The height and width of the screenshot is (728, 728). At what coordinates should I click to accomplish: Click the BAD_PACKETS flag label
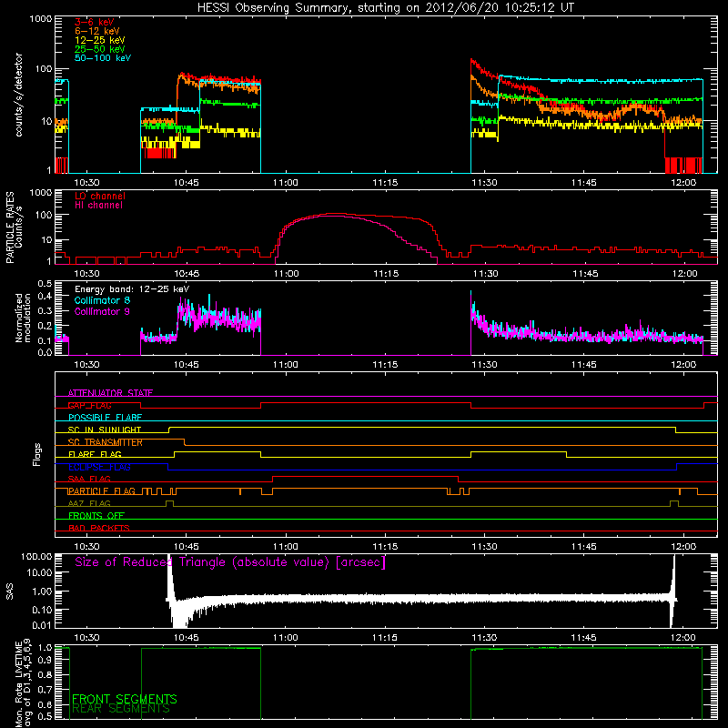click(x=99, y=529)
